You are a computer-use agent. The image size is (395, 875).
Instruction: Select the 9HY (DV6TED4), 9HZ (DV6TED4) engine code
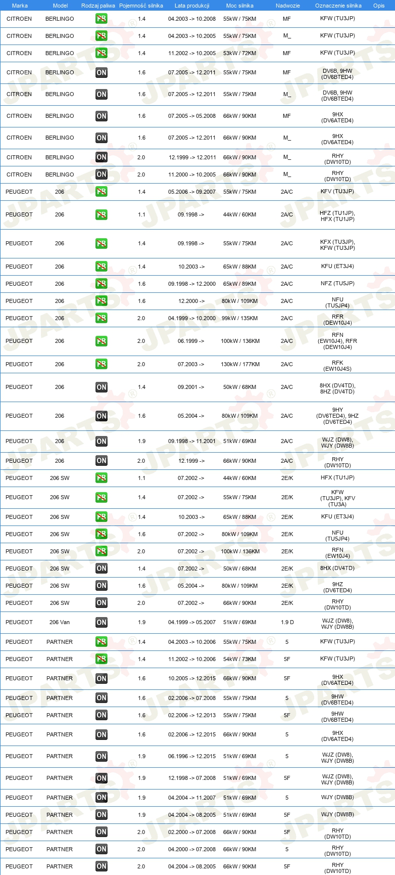click(x=337, y=416)
